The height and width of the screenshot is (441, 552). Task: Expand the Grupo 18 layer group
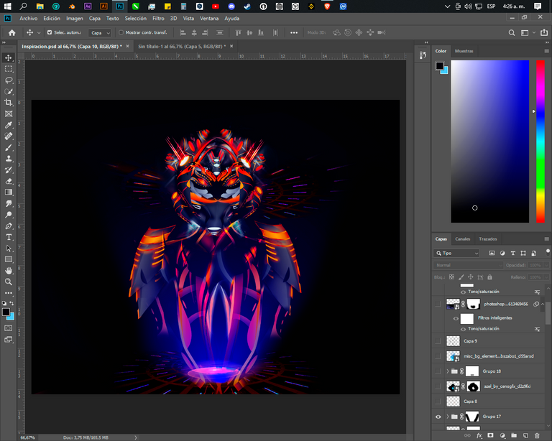coord(448,371)
